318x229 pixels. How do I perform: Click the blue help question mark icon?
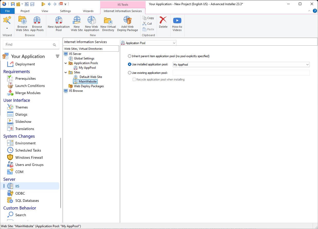315,11
